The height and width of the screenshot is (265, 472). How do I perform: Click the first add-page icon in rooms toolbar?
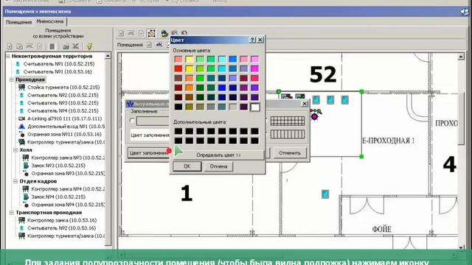pos(10,46)
